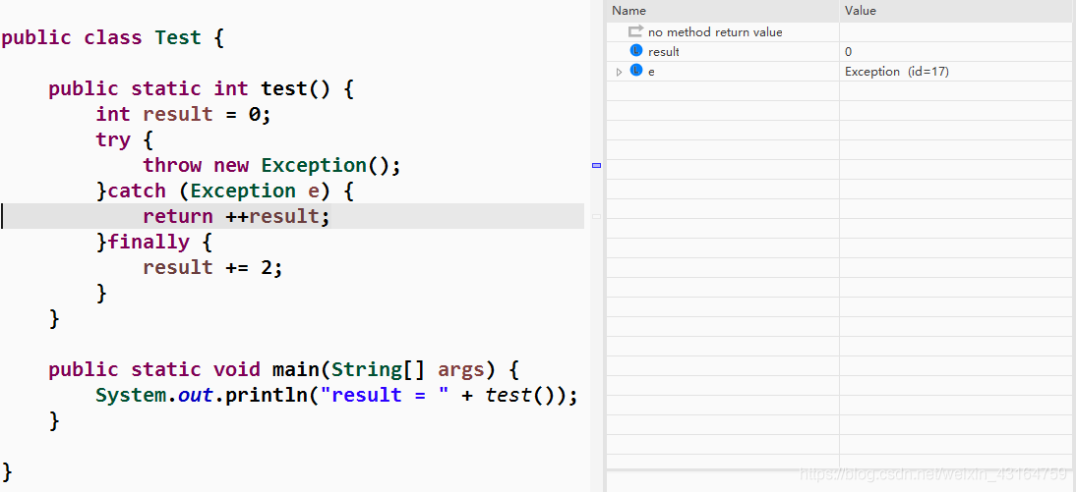Click the 'try {' line
The height and width of the screenshot is (492, 1076).
click(x=124, y=139)
